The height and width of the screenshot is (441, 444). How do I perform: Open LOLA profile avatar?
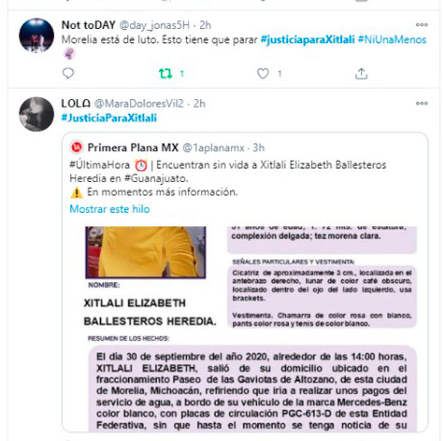[x=36, y=114]
